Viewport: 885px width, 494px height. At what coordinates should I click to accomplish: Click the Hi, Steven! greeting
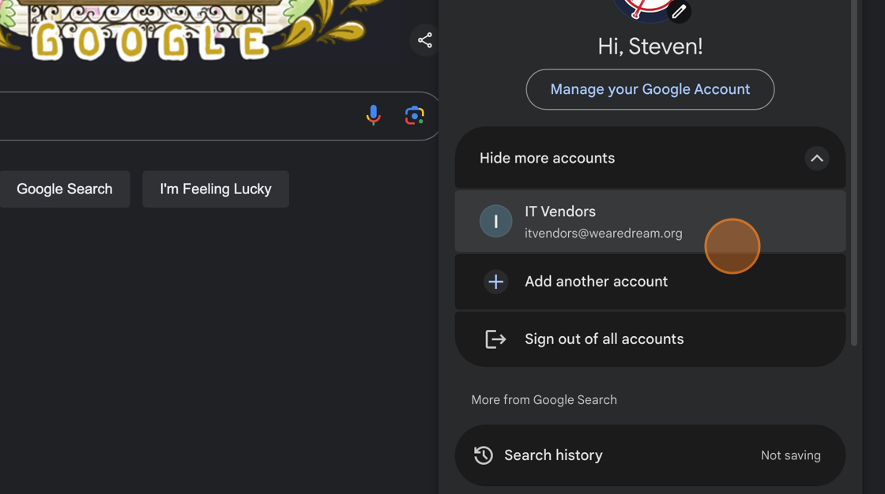(x=650, y=47)
